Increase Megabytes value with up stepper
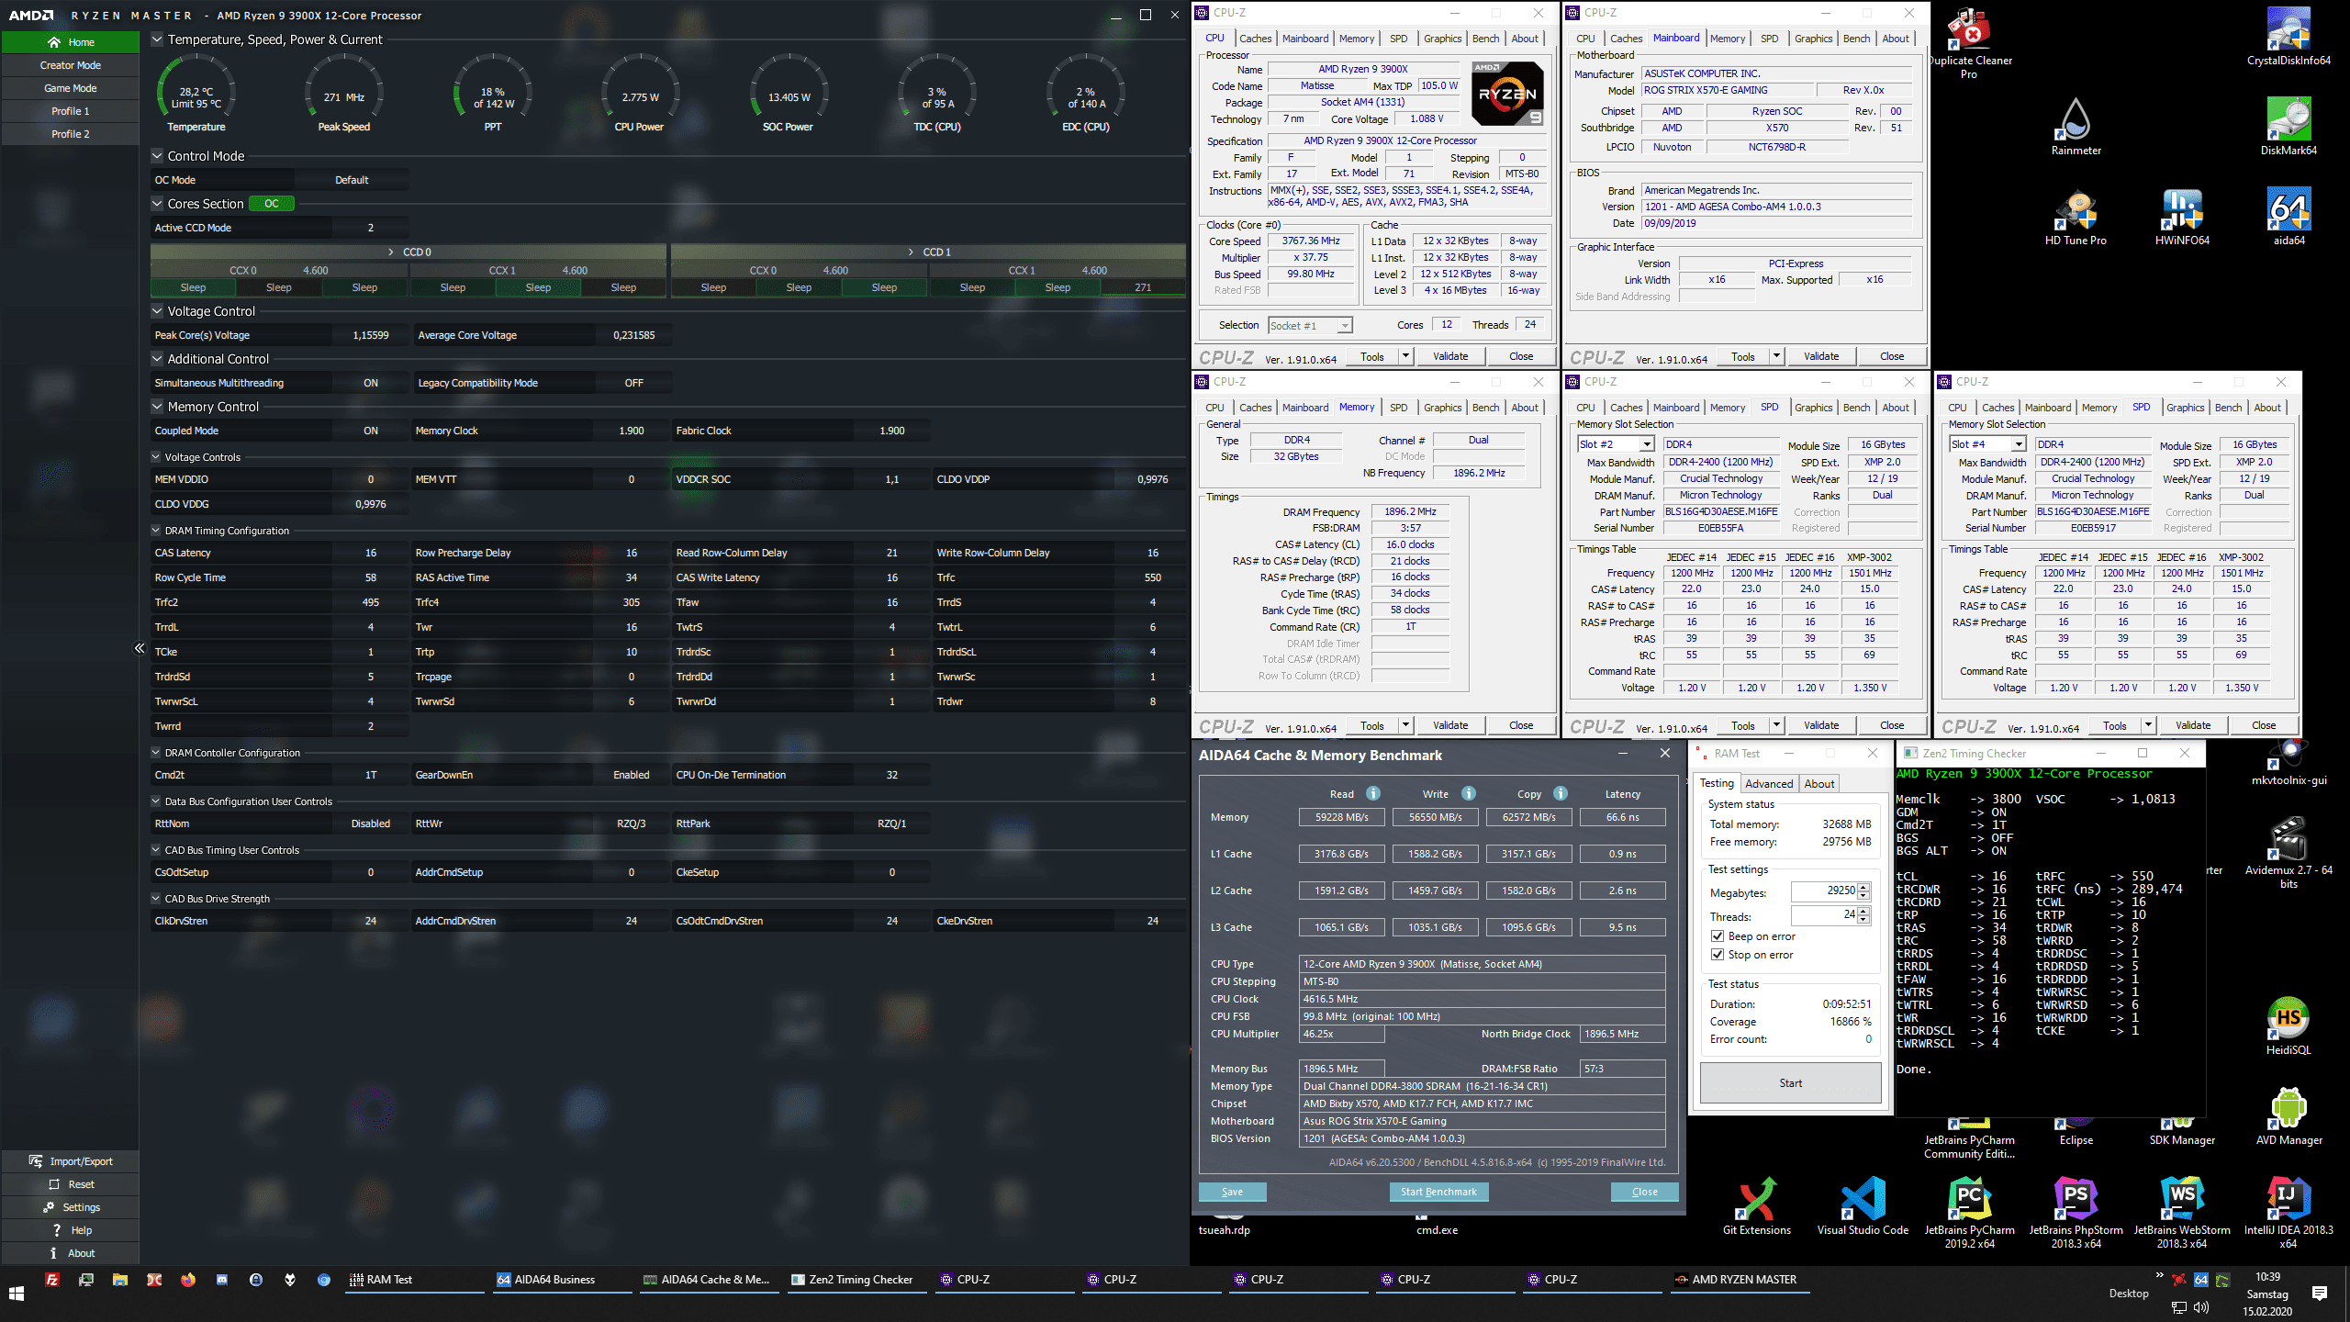Screen dimensions: 2350x1322 pos(1863,887)
